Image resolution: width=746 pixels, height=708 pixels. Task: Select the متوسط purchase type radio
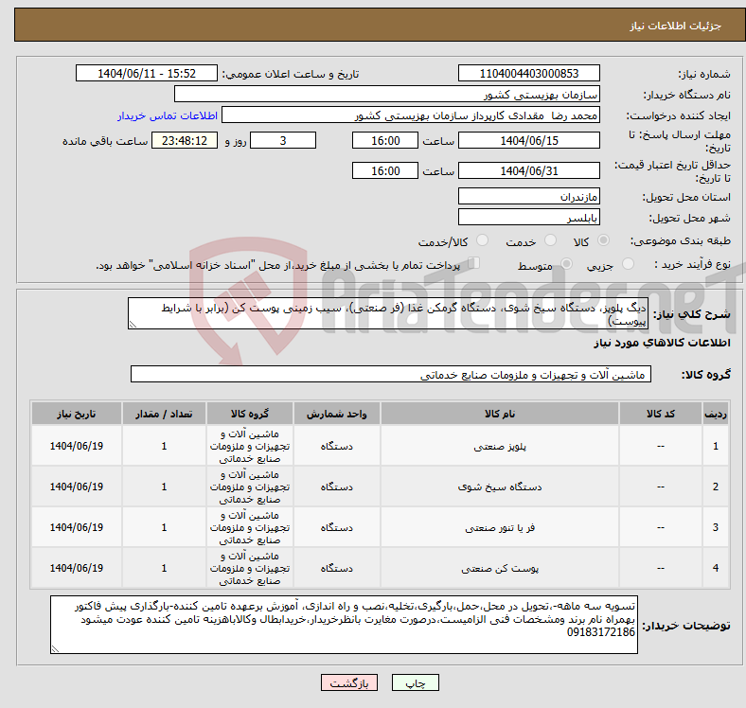[566, 264]
